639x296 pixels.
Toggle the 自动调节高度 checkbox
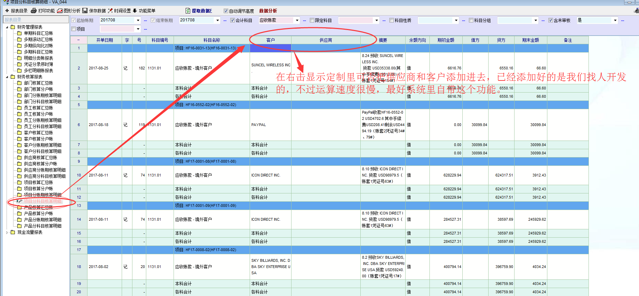(x=226, y=11)
